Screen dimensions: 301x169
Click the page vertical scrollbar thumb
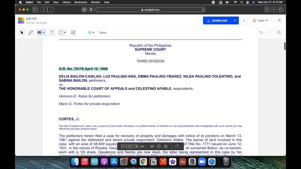(x=285, y=46)
